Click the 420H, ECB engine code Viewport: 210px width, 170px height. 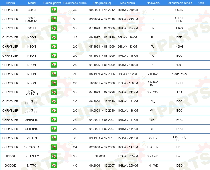click(179, 74)
